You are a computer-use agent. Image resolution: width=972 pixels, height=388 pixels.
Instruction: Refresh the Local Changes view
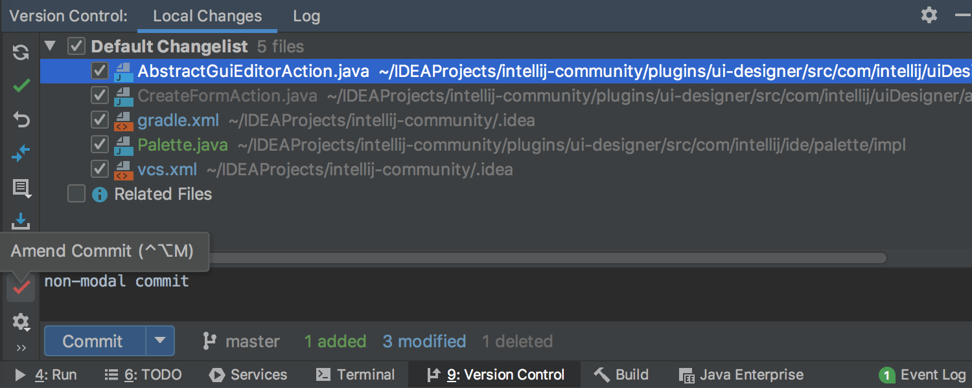click(x=20, y=52)
